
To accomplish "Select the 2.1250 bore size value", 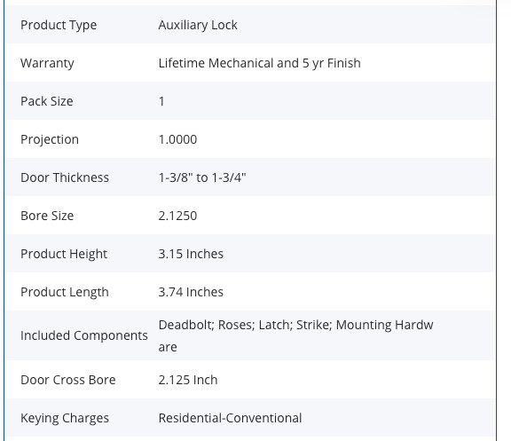I will (x=177, y=216).
